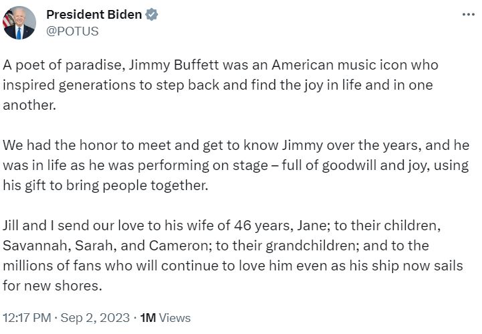This screenshot has width=482, height=334.
Task: Click the 12:17 PM timestamp
Action: coord(26,318)
